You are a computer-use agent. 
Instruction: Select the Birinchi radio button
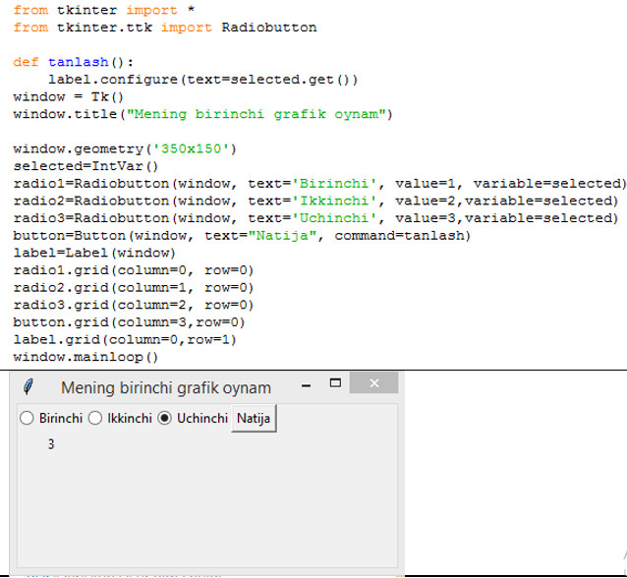tap(28, 419)
